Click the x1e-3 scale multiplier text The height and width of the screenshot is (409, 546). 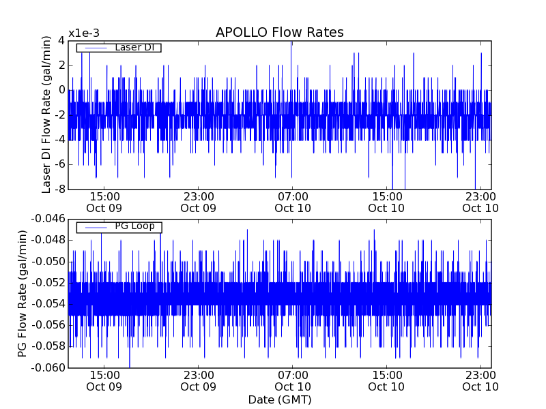point(84,33)
